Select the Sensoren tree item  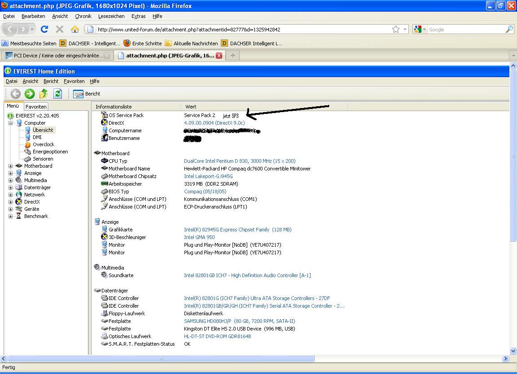pyautogui.click(x=43, y=159)
